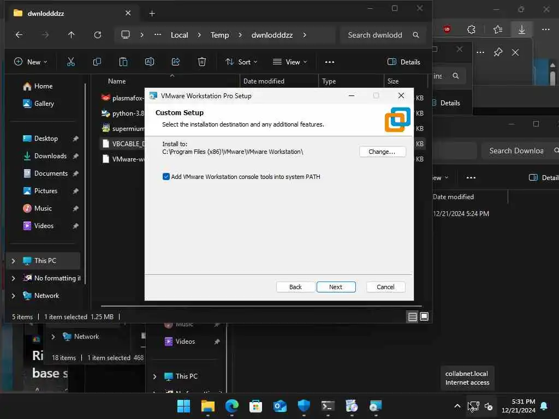Select Local in the address breadcrumb
This screenshot has height=419, width=559.
click(x=179, y=35)
